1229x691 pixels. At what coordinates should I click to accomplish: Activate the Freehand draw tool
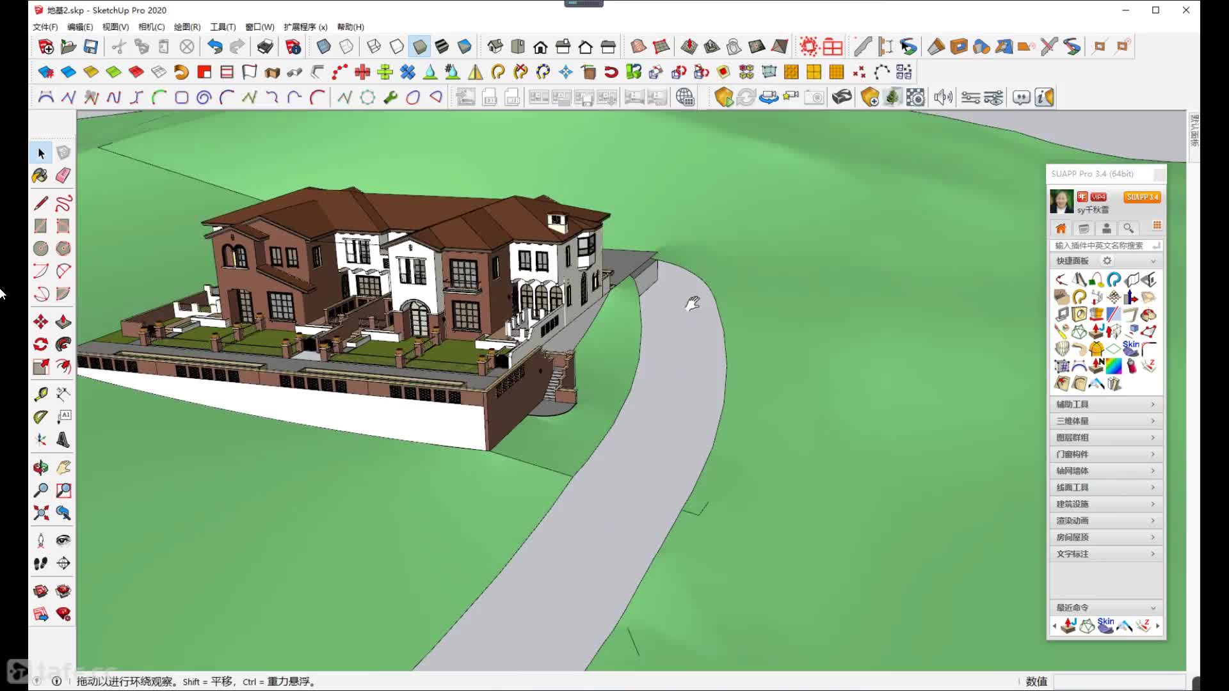63,203
